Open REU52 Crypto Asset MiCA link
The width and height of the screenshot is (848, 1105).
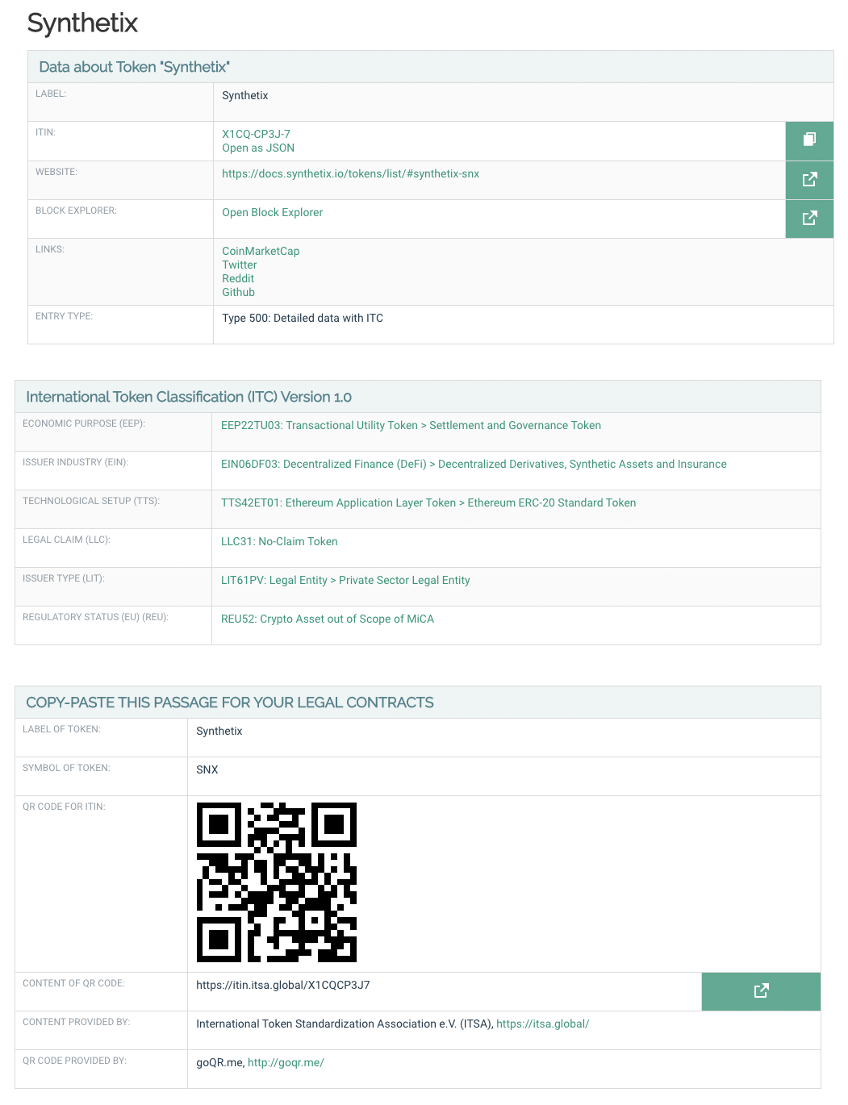(328, 619)
